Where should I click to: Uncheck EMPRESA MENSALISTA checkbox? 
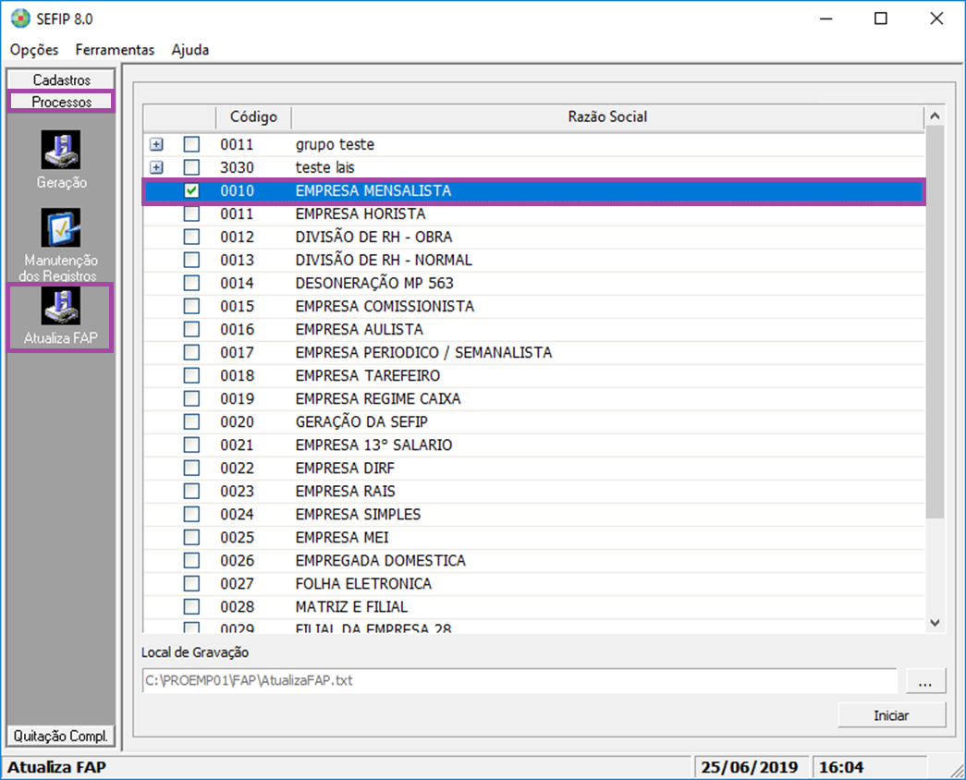[191, 190]
